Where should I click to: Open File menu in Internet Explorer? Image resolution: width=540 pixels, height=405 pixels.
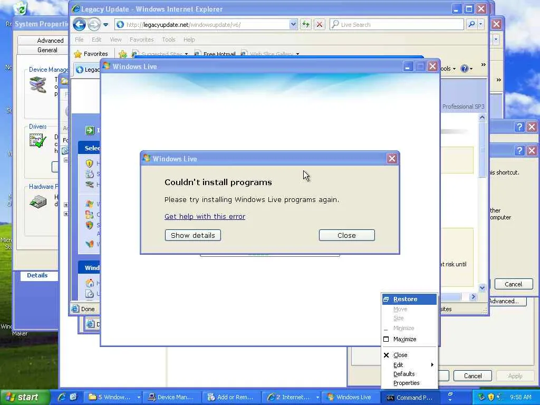pyautogui.click(x=79, y=40)
